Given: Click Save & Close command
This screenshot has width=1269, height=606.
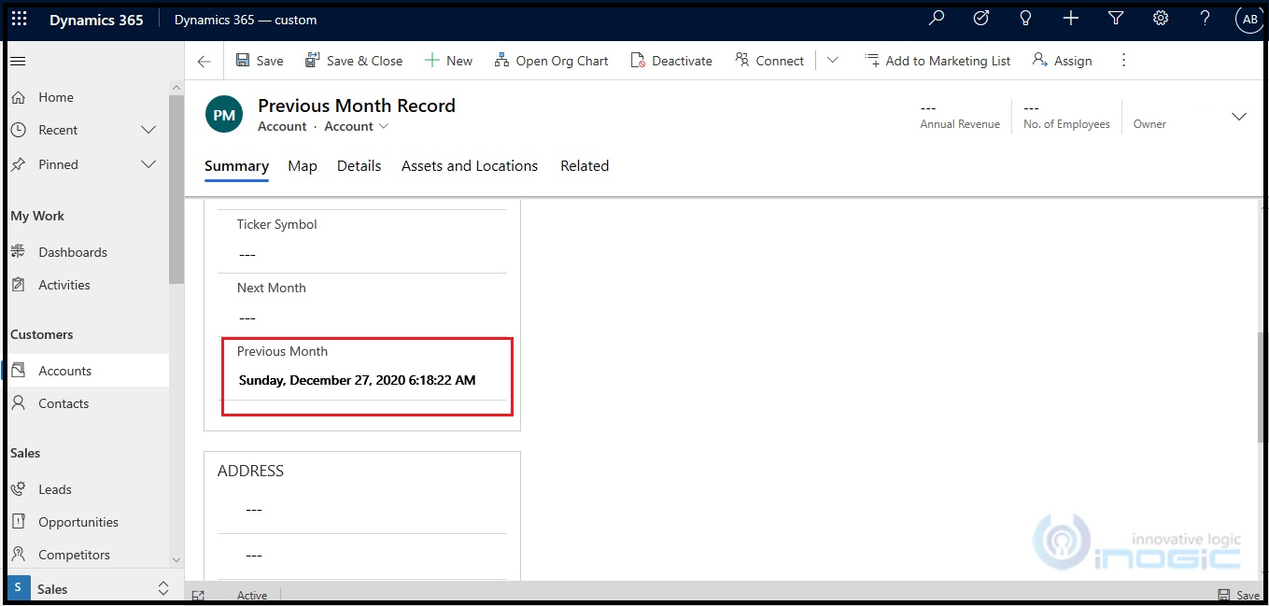Looking at the screenshot, I should [x=354, y=61].
